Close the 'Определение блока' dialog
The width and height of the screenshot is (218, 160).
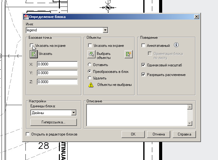click(x=197, y=17)
